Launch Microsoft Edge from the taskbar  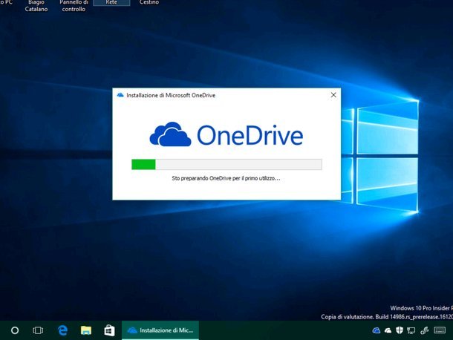click(62, 330)
